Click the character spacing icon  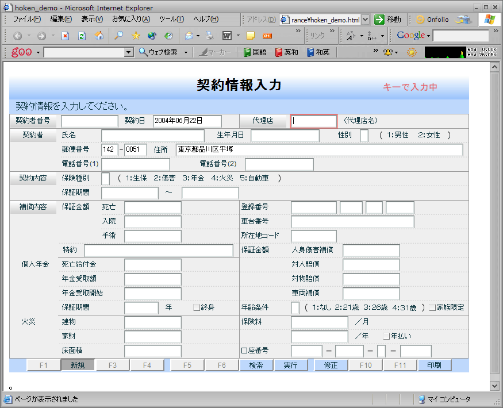(x=372, y=36)
